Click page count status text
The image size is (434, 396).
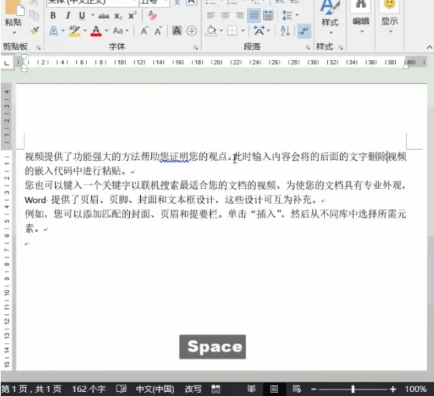coord(31,389)
